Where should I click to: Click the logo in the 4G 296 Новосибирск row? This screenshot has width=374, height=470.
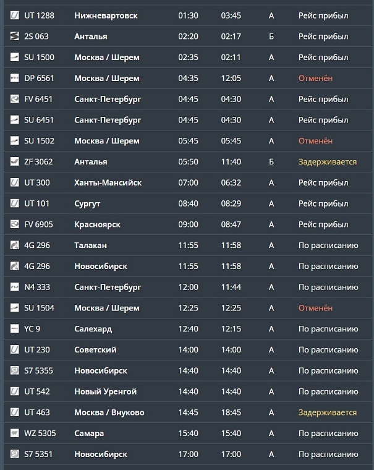tap(14, 266)
